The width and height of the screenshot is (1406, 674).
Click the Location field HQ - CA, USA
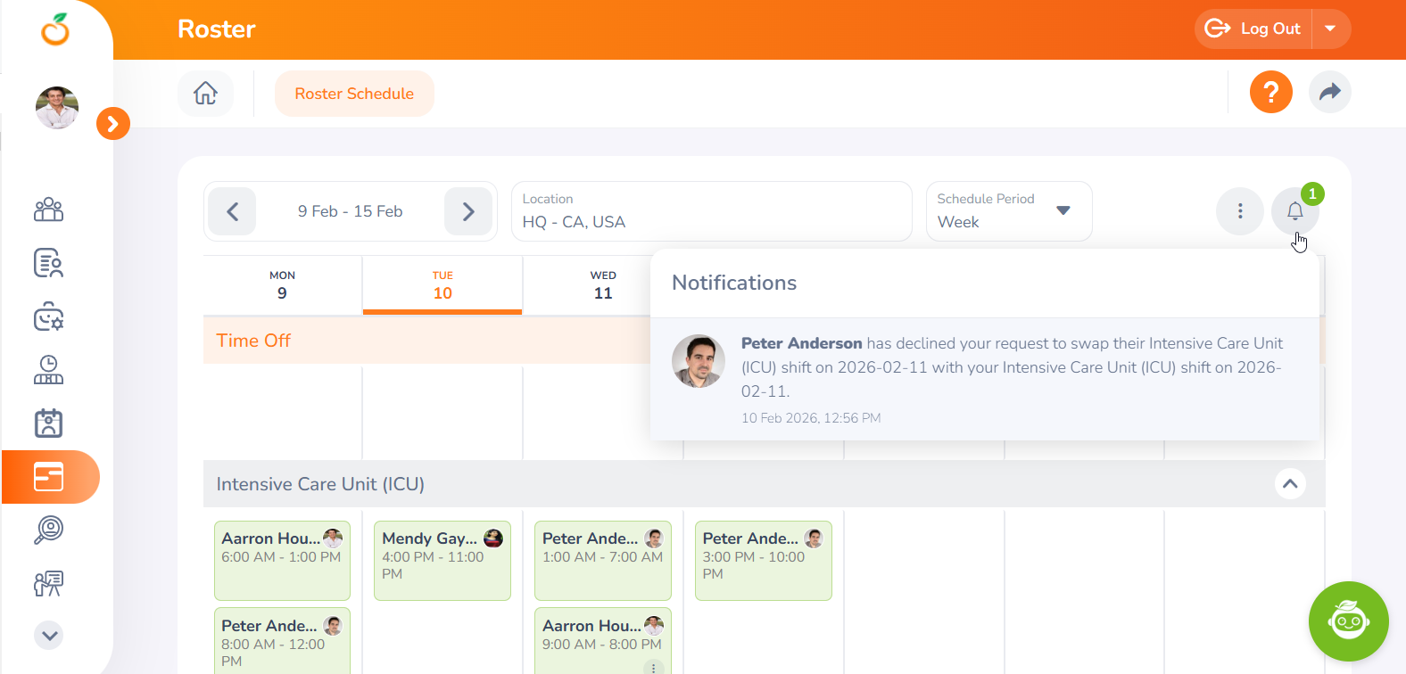(711, 211)
